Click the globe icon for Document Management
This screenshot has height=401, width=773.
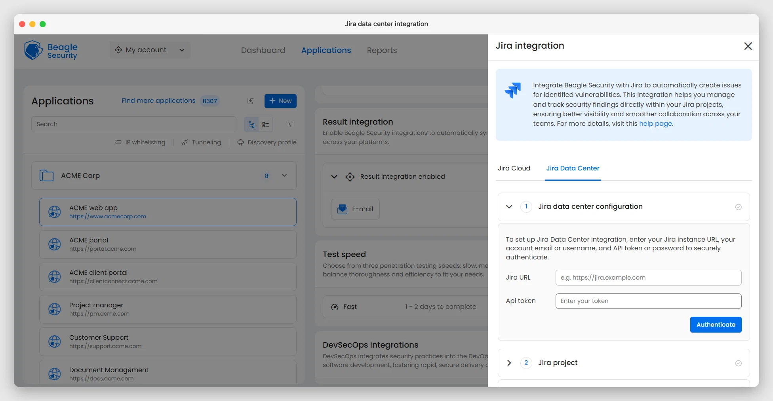pyautogui.click(x=55, y=374)
